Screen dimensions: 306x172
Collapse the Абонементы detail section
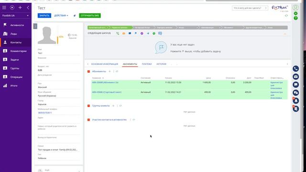tap(88, 72)
